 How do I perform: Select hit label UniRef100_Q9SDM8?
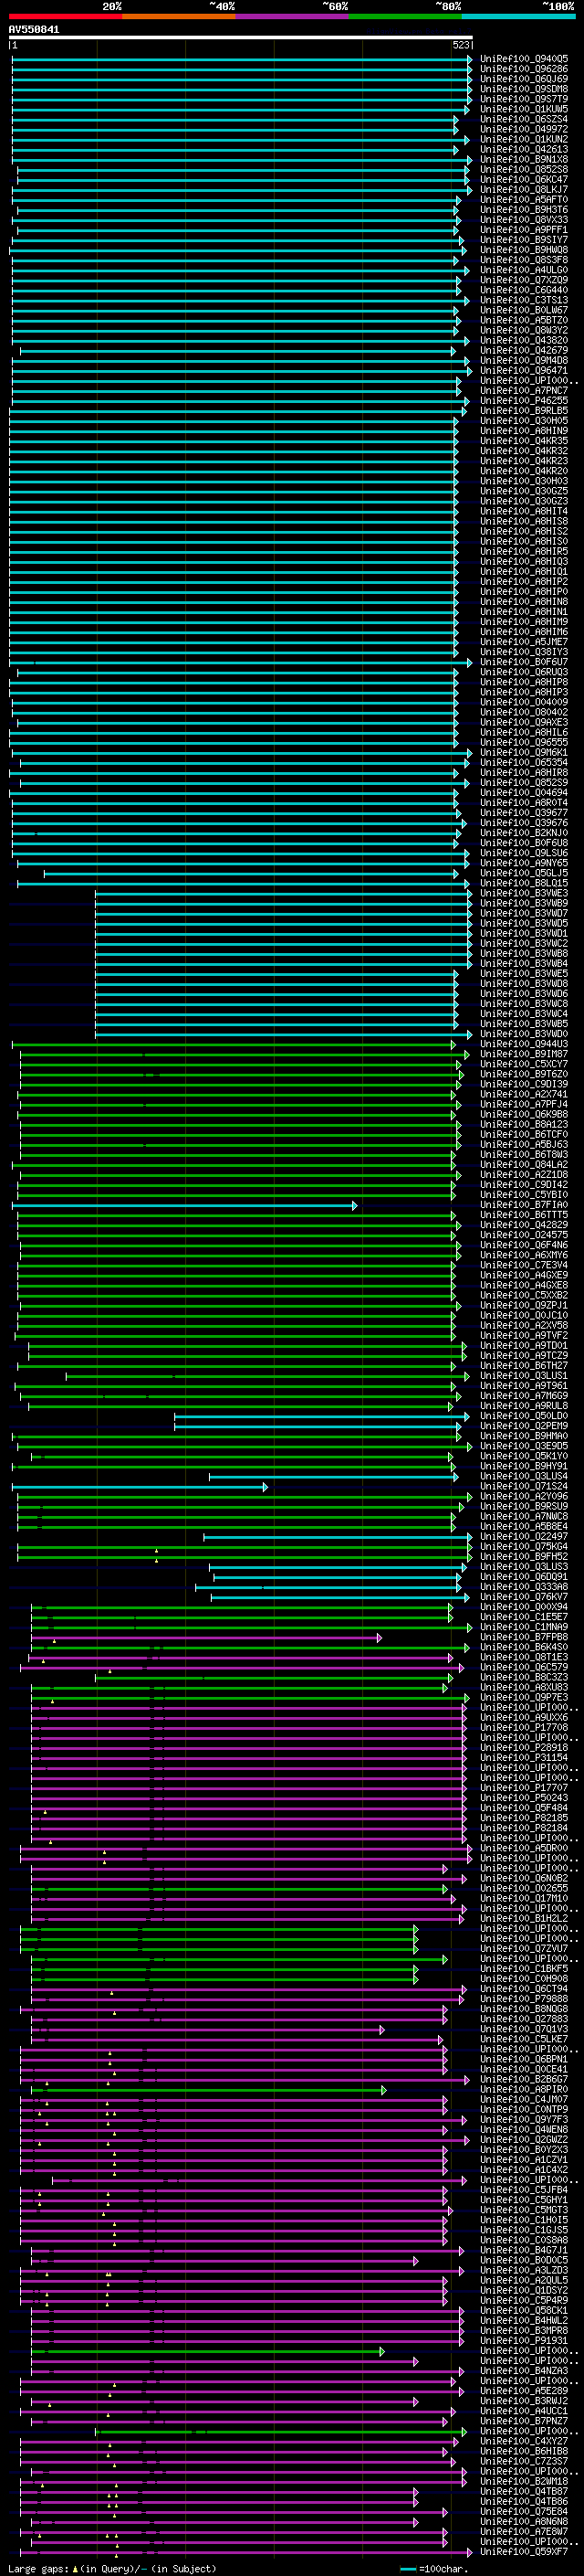click(x=524, y=89)
